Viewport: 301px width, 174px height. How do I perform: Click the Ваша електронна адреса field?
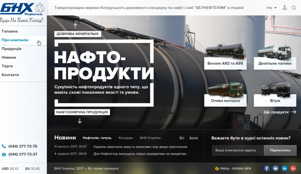tap(238, 150)
